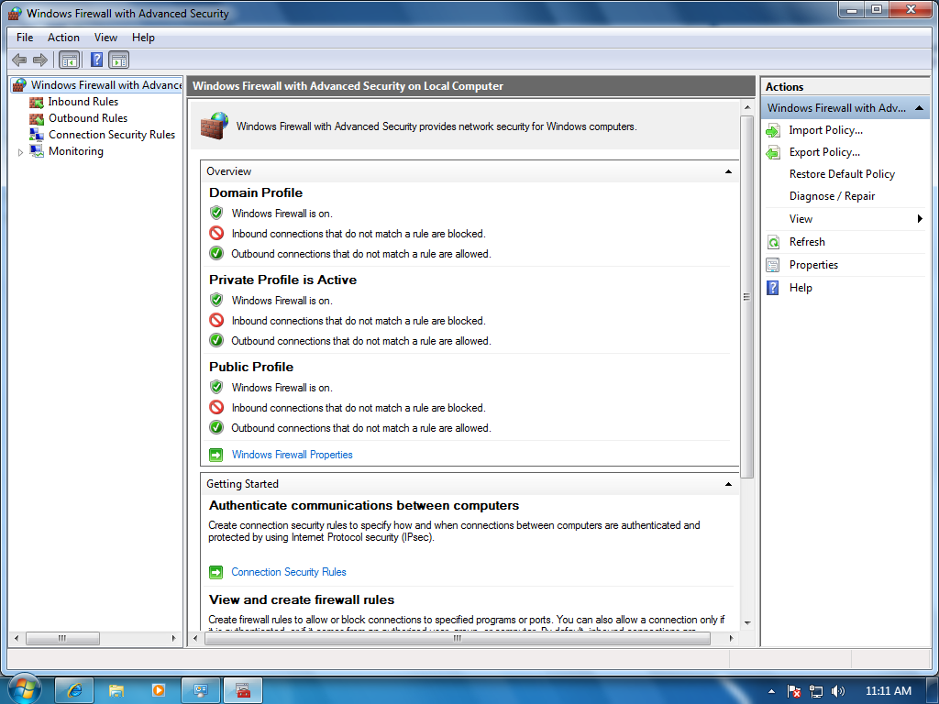
Task: Click the center pane vertical scrollbar thumb
Action: tap(746, 296)
